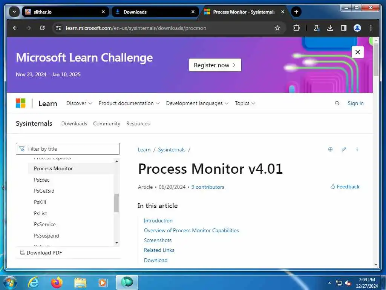386x290 pixels.
Task: Select the Process Monitor - Sysinternals tab
Action: click(244, 12)
